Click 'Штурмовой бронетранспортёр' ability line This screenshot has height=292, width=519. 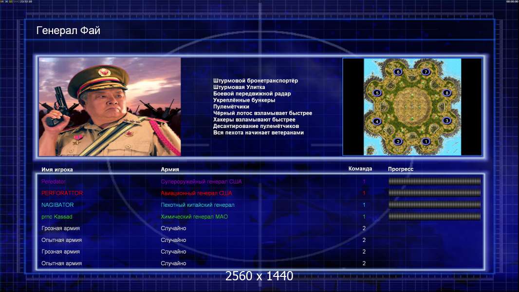[256, 81]
